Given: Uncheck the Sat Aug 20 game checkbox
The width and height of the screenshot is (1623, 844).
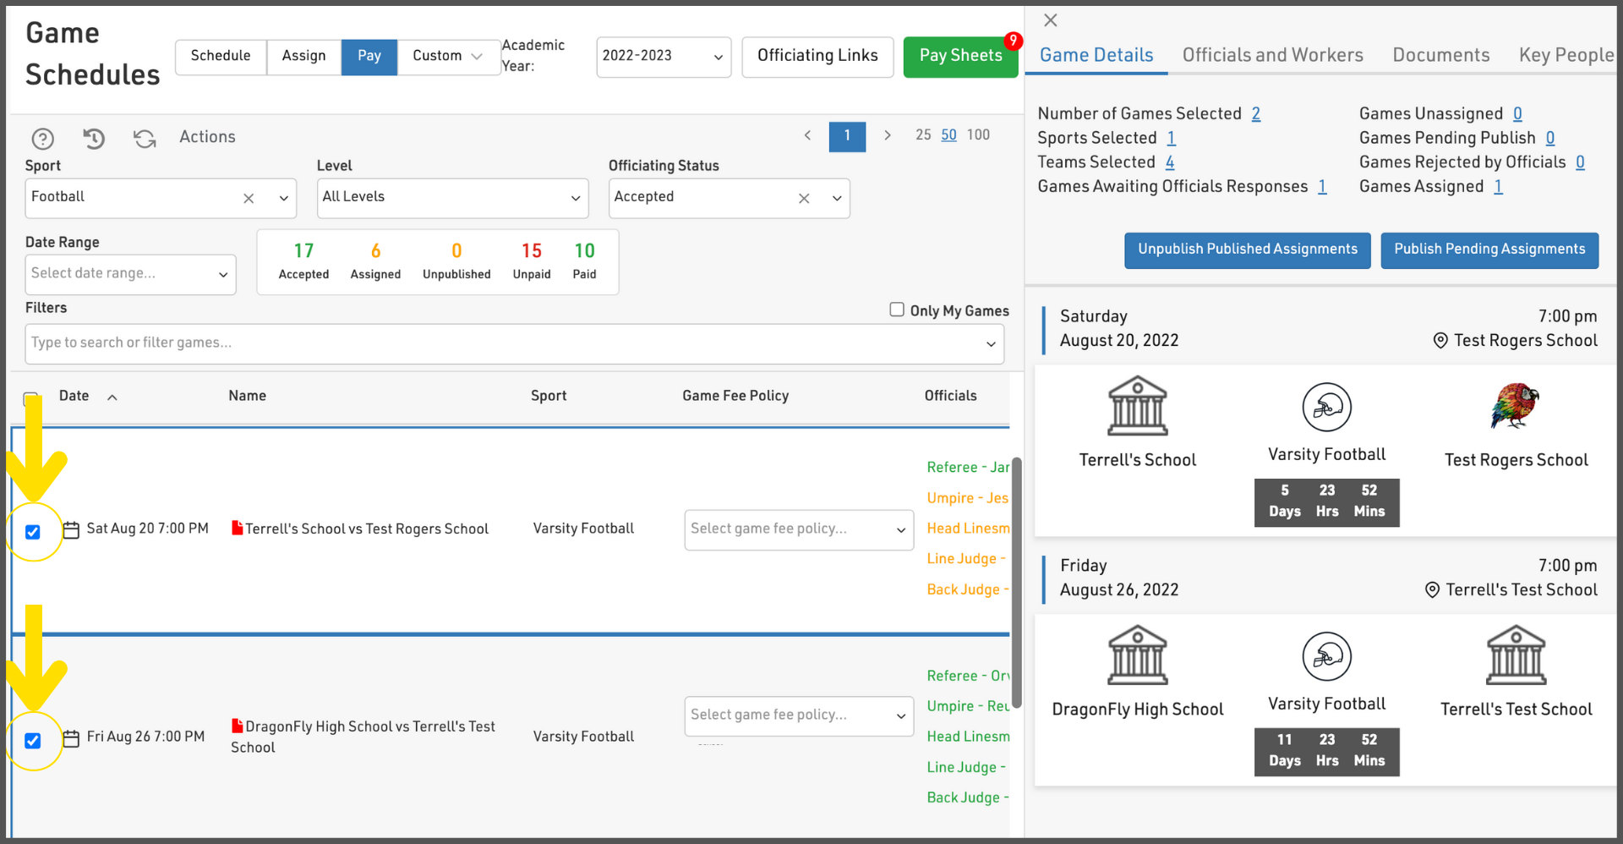Looking at the screenshot, I should pos(33,532).
